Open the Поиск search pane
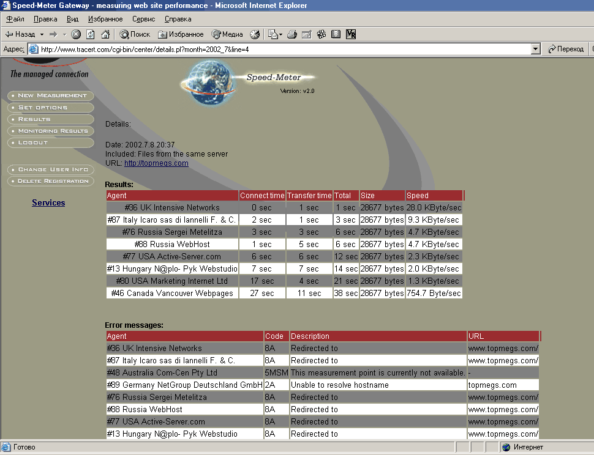 point(135,34)
